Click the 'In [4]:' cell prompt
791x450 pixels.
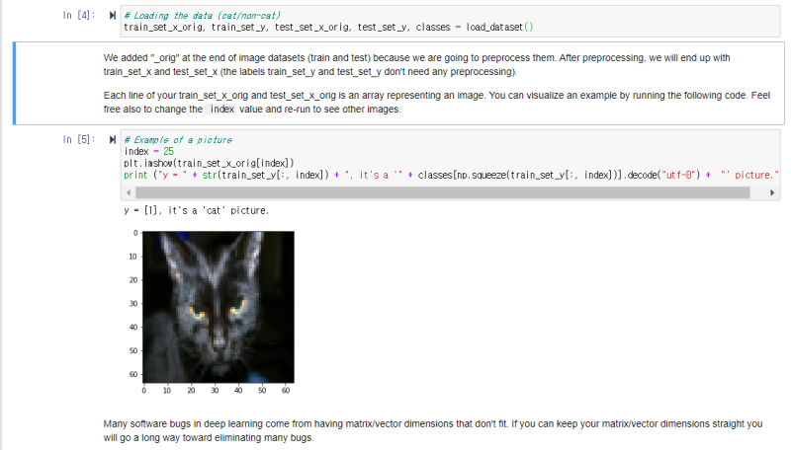coord(79,15)
